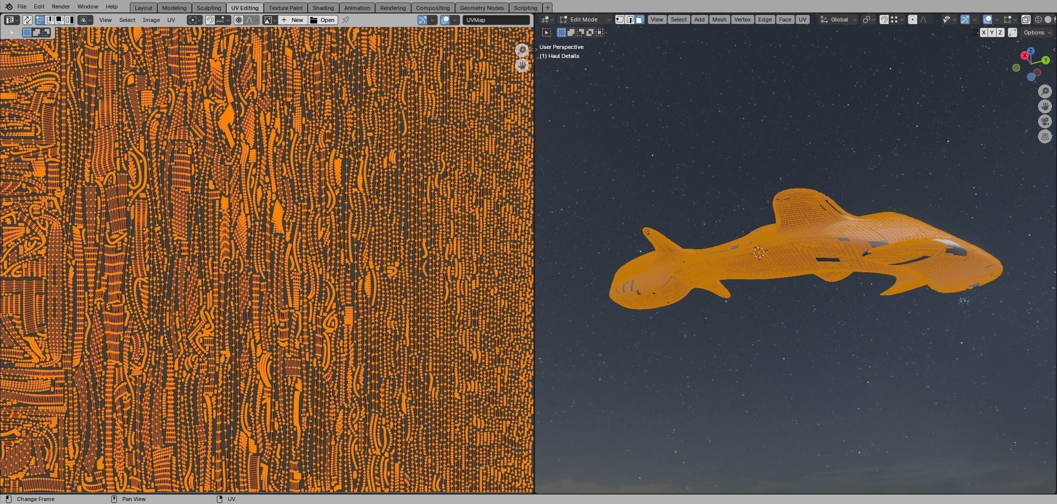Switch to the Geometry Nodes workspace tab

pos(482,8)
